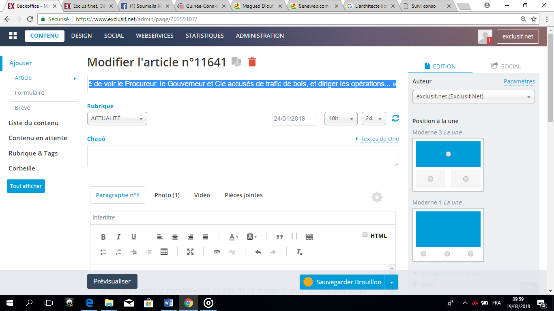Open the Rubrique ACTUALITÉ dropdown
Image resolution: width=554 pixels, height=311 pixels.
(x=117, y=119)
